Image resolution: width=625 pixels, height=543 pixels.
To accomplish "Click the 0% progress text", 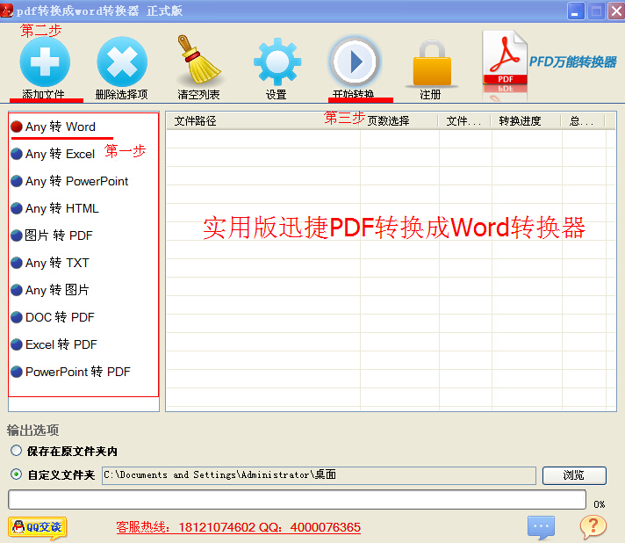I will [599, 504].
